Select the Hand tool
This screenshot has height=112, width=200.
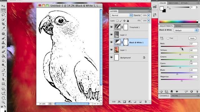[x=3, y=98]
